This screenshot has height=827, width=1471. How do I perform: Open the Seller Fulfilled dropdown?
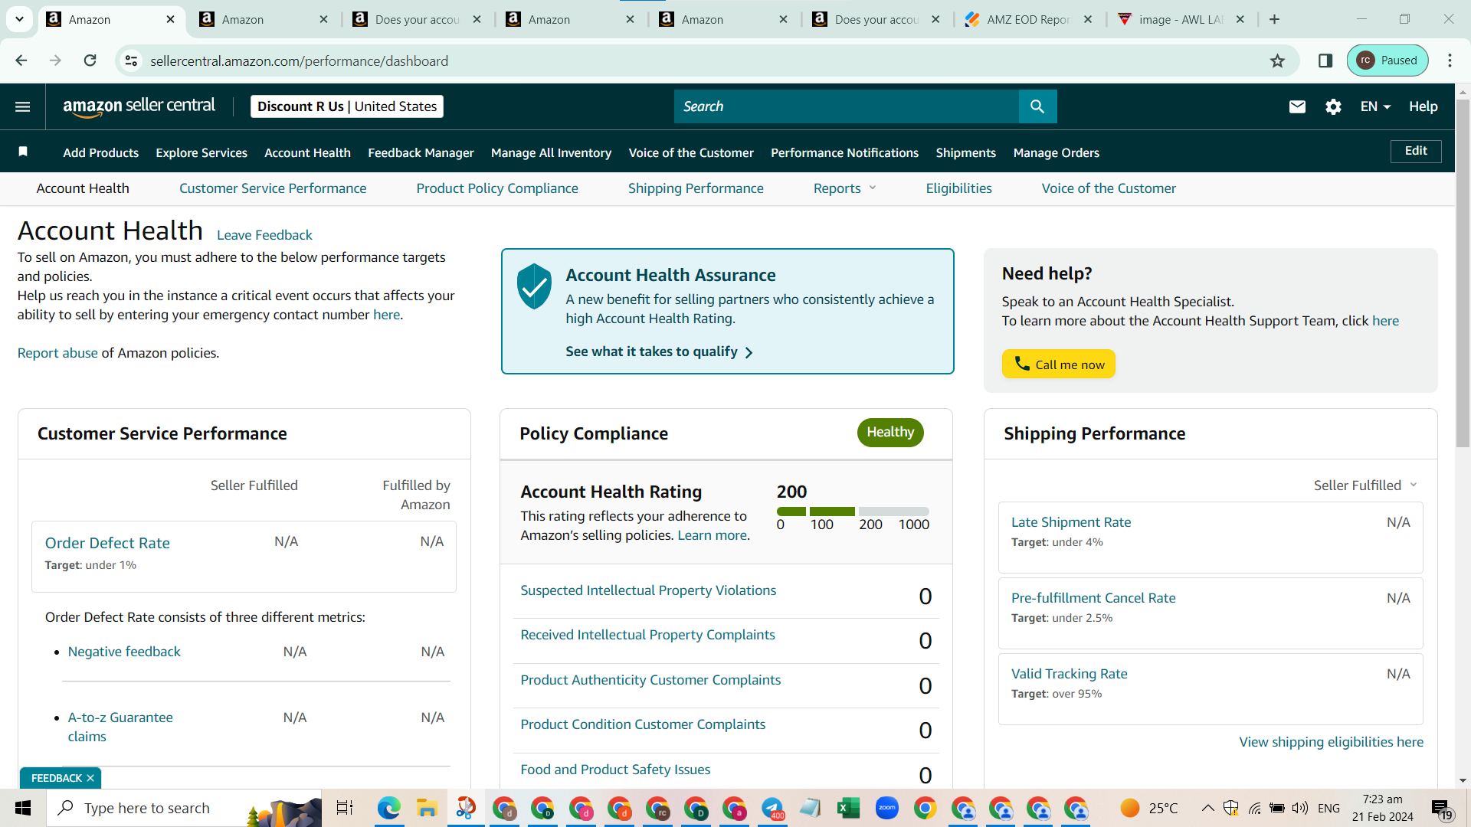[x=1365, y=485]
